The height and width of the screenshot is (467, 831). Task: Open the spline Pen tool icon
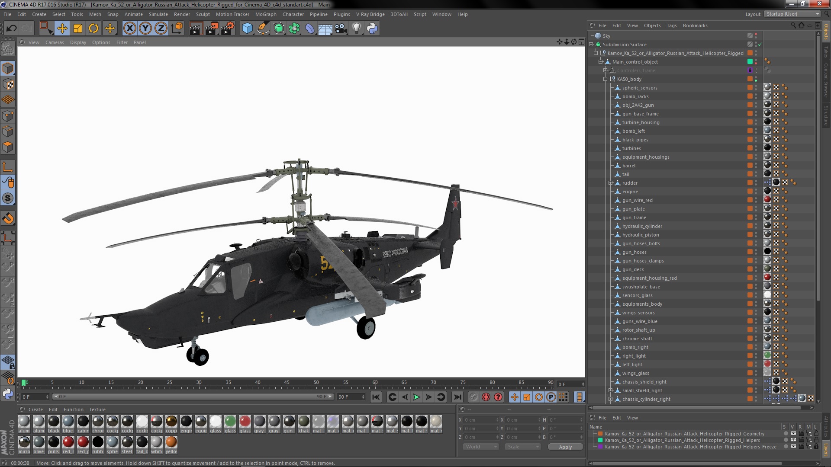263,29
